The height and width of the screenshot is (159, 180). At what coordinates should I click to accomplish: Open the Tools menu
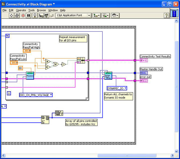(x=31, y=10)
